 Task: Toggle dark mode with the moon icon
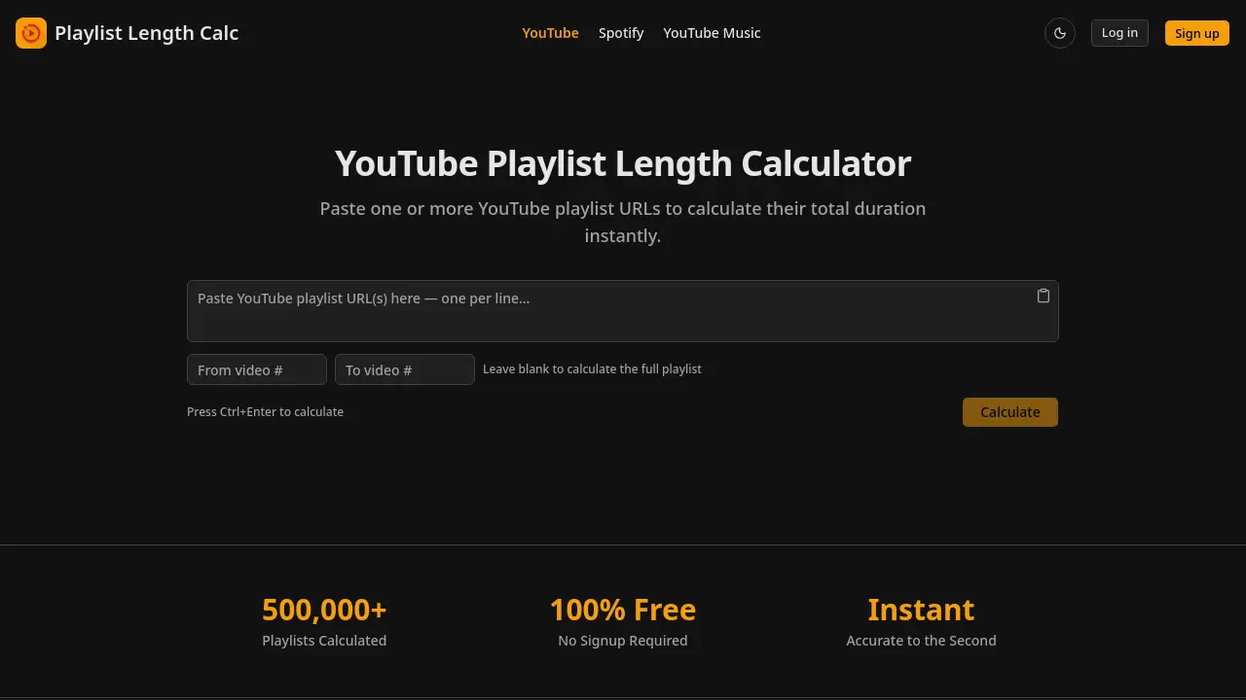click(1060, 33)
